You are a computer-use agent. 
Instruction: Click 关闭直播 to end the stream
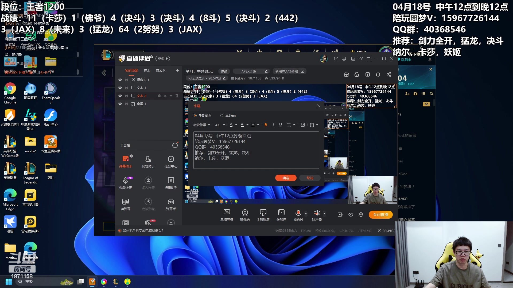pos(381,215)
